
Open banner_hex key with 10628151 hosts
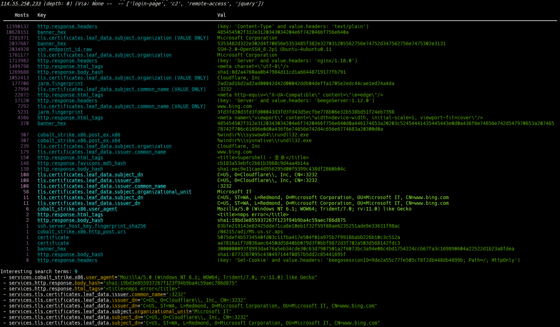pos(52,32)
